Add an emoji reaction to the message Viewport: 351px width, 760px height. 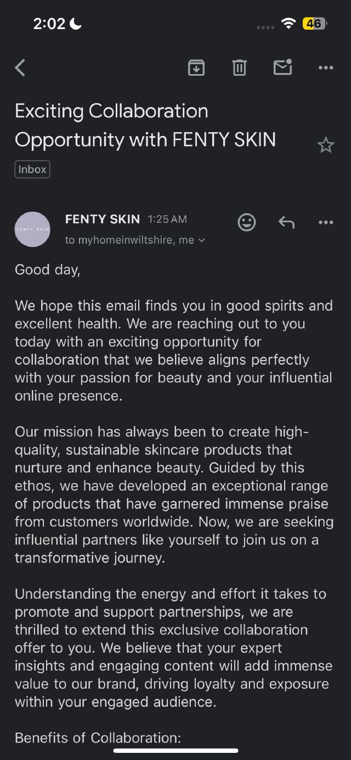[x=247, y=222]
